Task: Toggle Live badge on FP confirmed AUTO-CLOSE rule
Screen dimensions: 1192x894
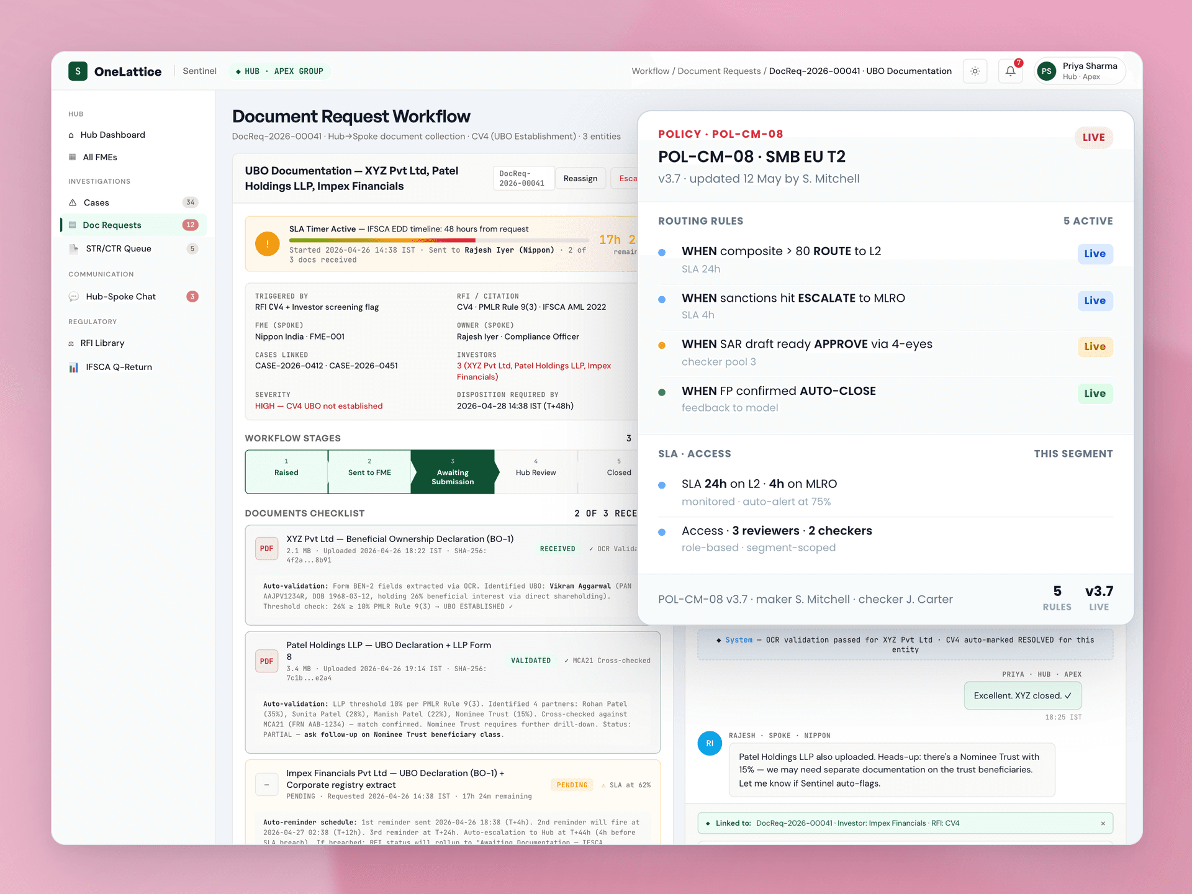Action: click(x=1095, y=394)
